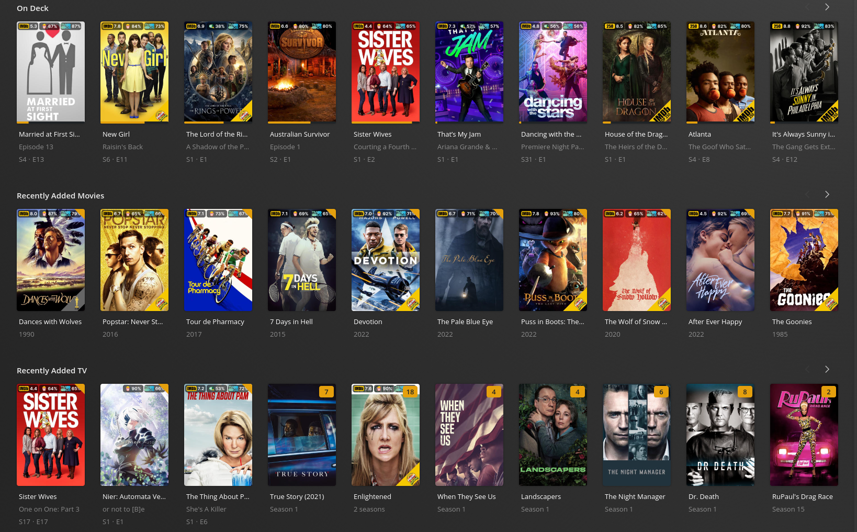Click previous arrow in On Deck row

(807, 7)
